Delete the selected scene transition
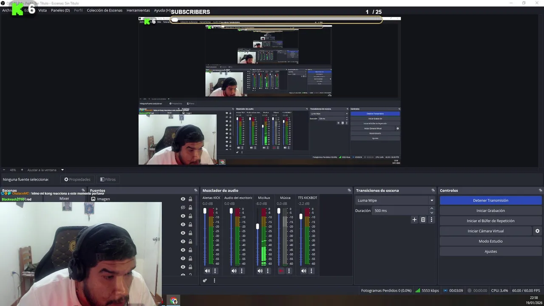The height and width of the screenshot is (306, 544). tap(423, 220)
